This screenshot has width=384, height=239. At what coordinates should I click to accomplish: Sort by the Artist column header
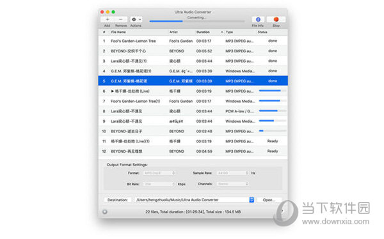click(173, 32)
